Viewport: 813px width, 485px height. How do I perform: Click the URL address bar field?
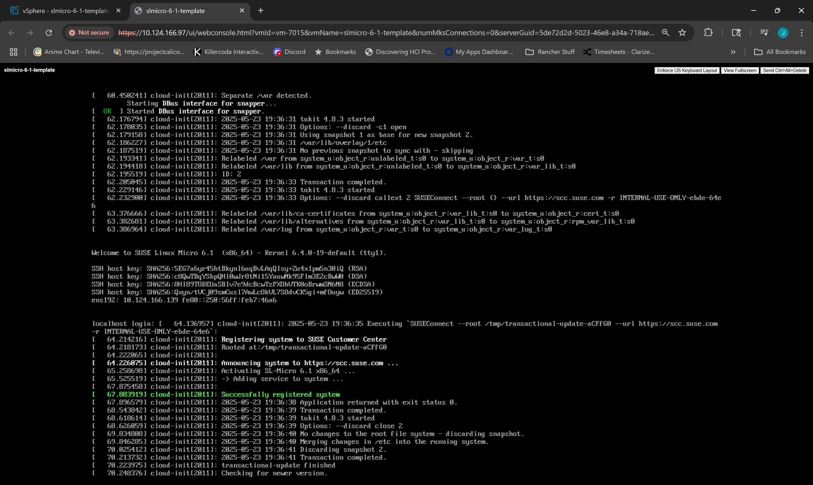[x=386, y=33]
